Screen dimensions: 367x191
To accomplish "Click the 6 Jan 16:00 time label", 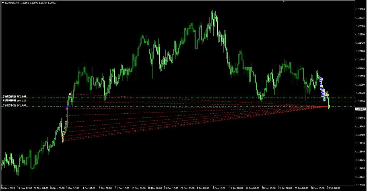I will [219, 188].
